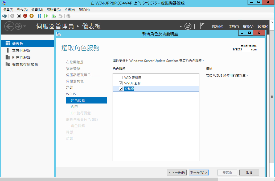Shut down VM with the red power icon

point(25,16)
